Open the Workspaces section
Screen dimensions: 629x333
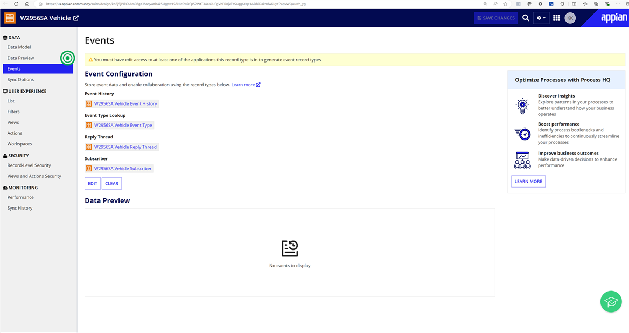[x=19, y=144]
